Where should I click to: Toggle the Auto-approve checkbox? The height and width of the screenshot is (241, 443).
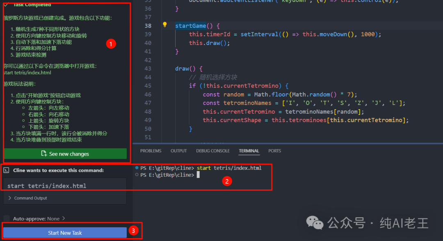[x=7, y=218]
